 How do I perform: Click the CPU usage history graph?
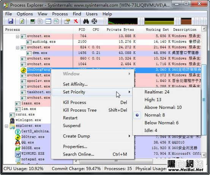click(x=123, y=21)
